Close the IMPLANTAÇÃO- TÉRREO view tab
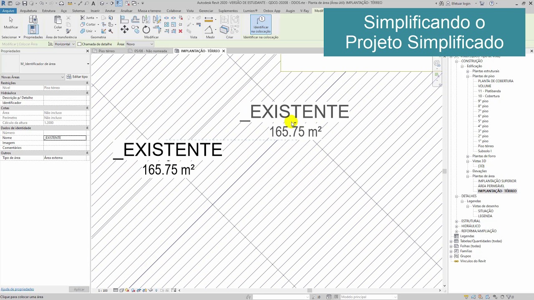The width and height of the screenshot is (534, 300). [224, 51]
